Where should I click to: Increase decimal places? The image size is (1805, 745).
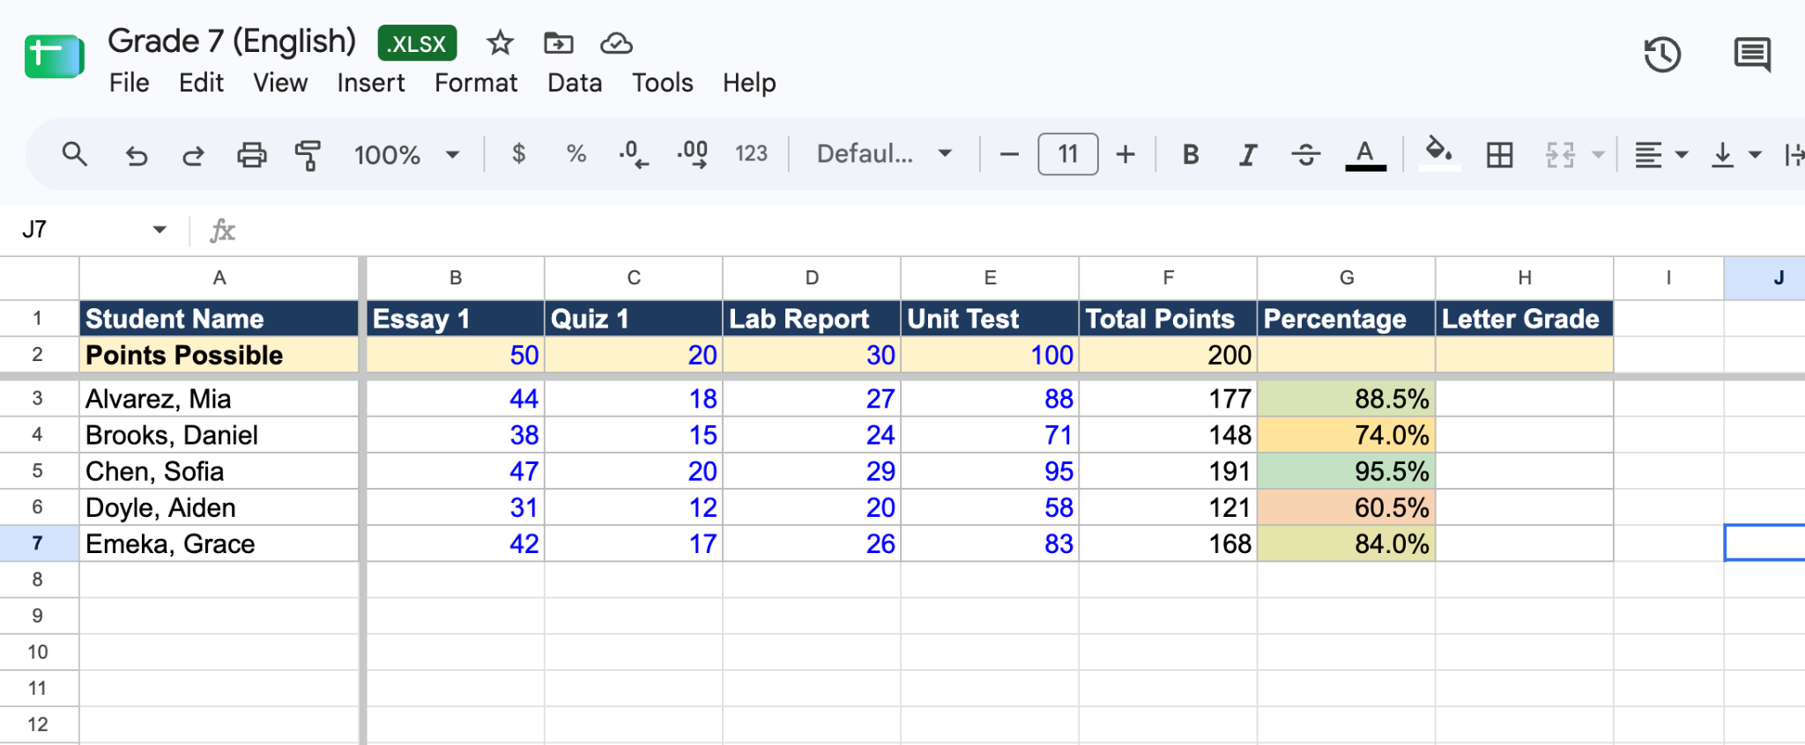click(x=693, y=154)
